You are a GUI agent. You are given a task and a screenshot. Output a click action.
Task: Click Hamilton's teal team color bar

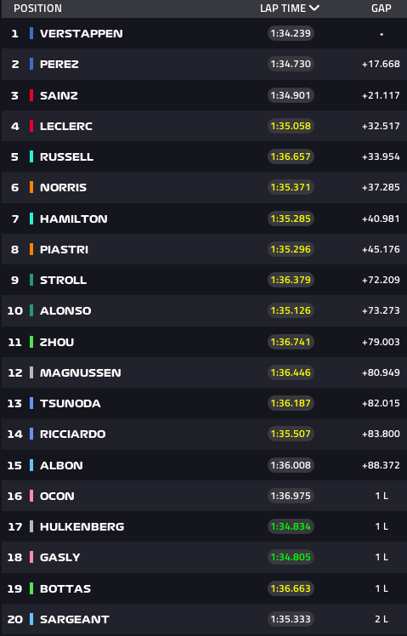(31, 219)
